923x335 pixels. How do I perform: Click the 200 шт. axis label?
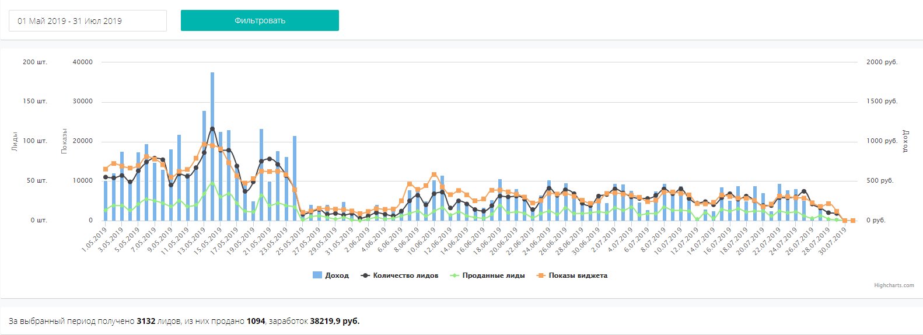tap(35, 62)
